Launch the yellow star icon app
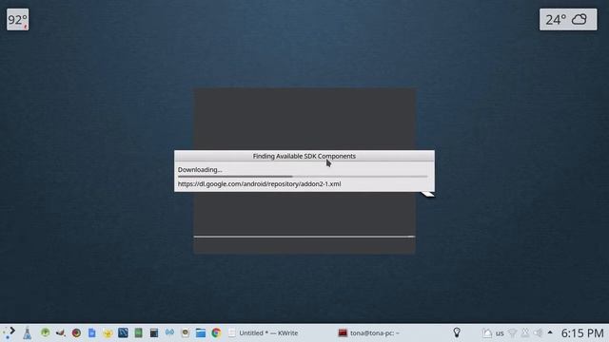 coord(108,332)
